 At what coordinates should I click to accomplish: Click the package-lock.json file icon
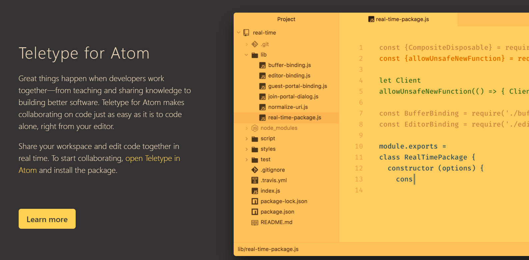pos(255,201)
